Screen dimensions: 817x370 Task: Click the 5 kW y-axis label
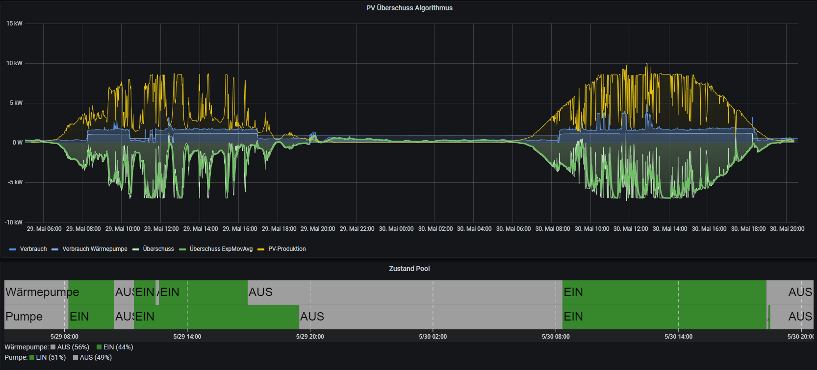[x=16, y=103]
